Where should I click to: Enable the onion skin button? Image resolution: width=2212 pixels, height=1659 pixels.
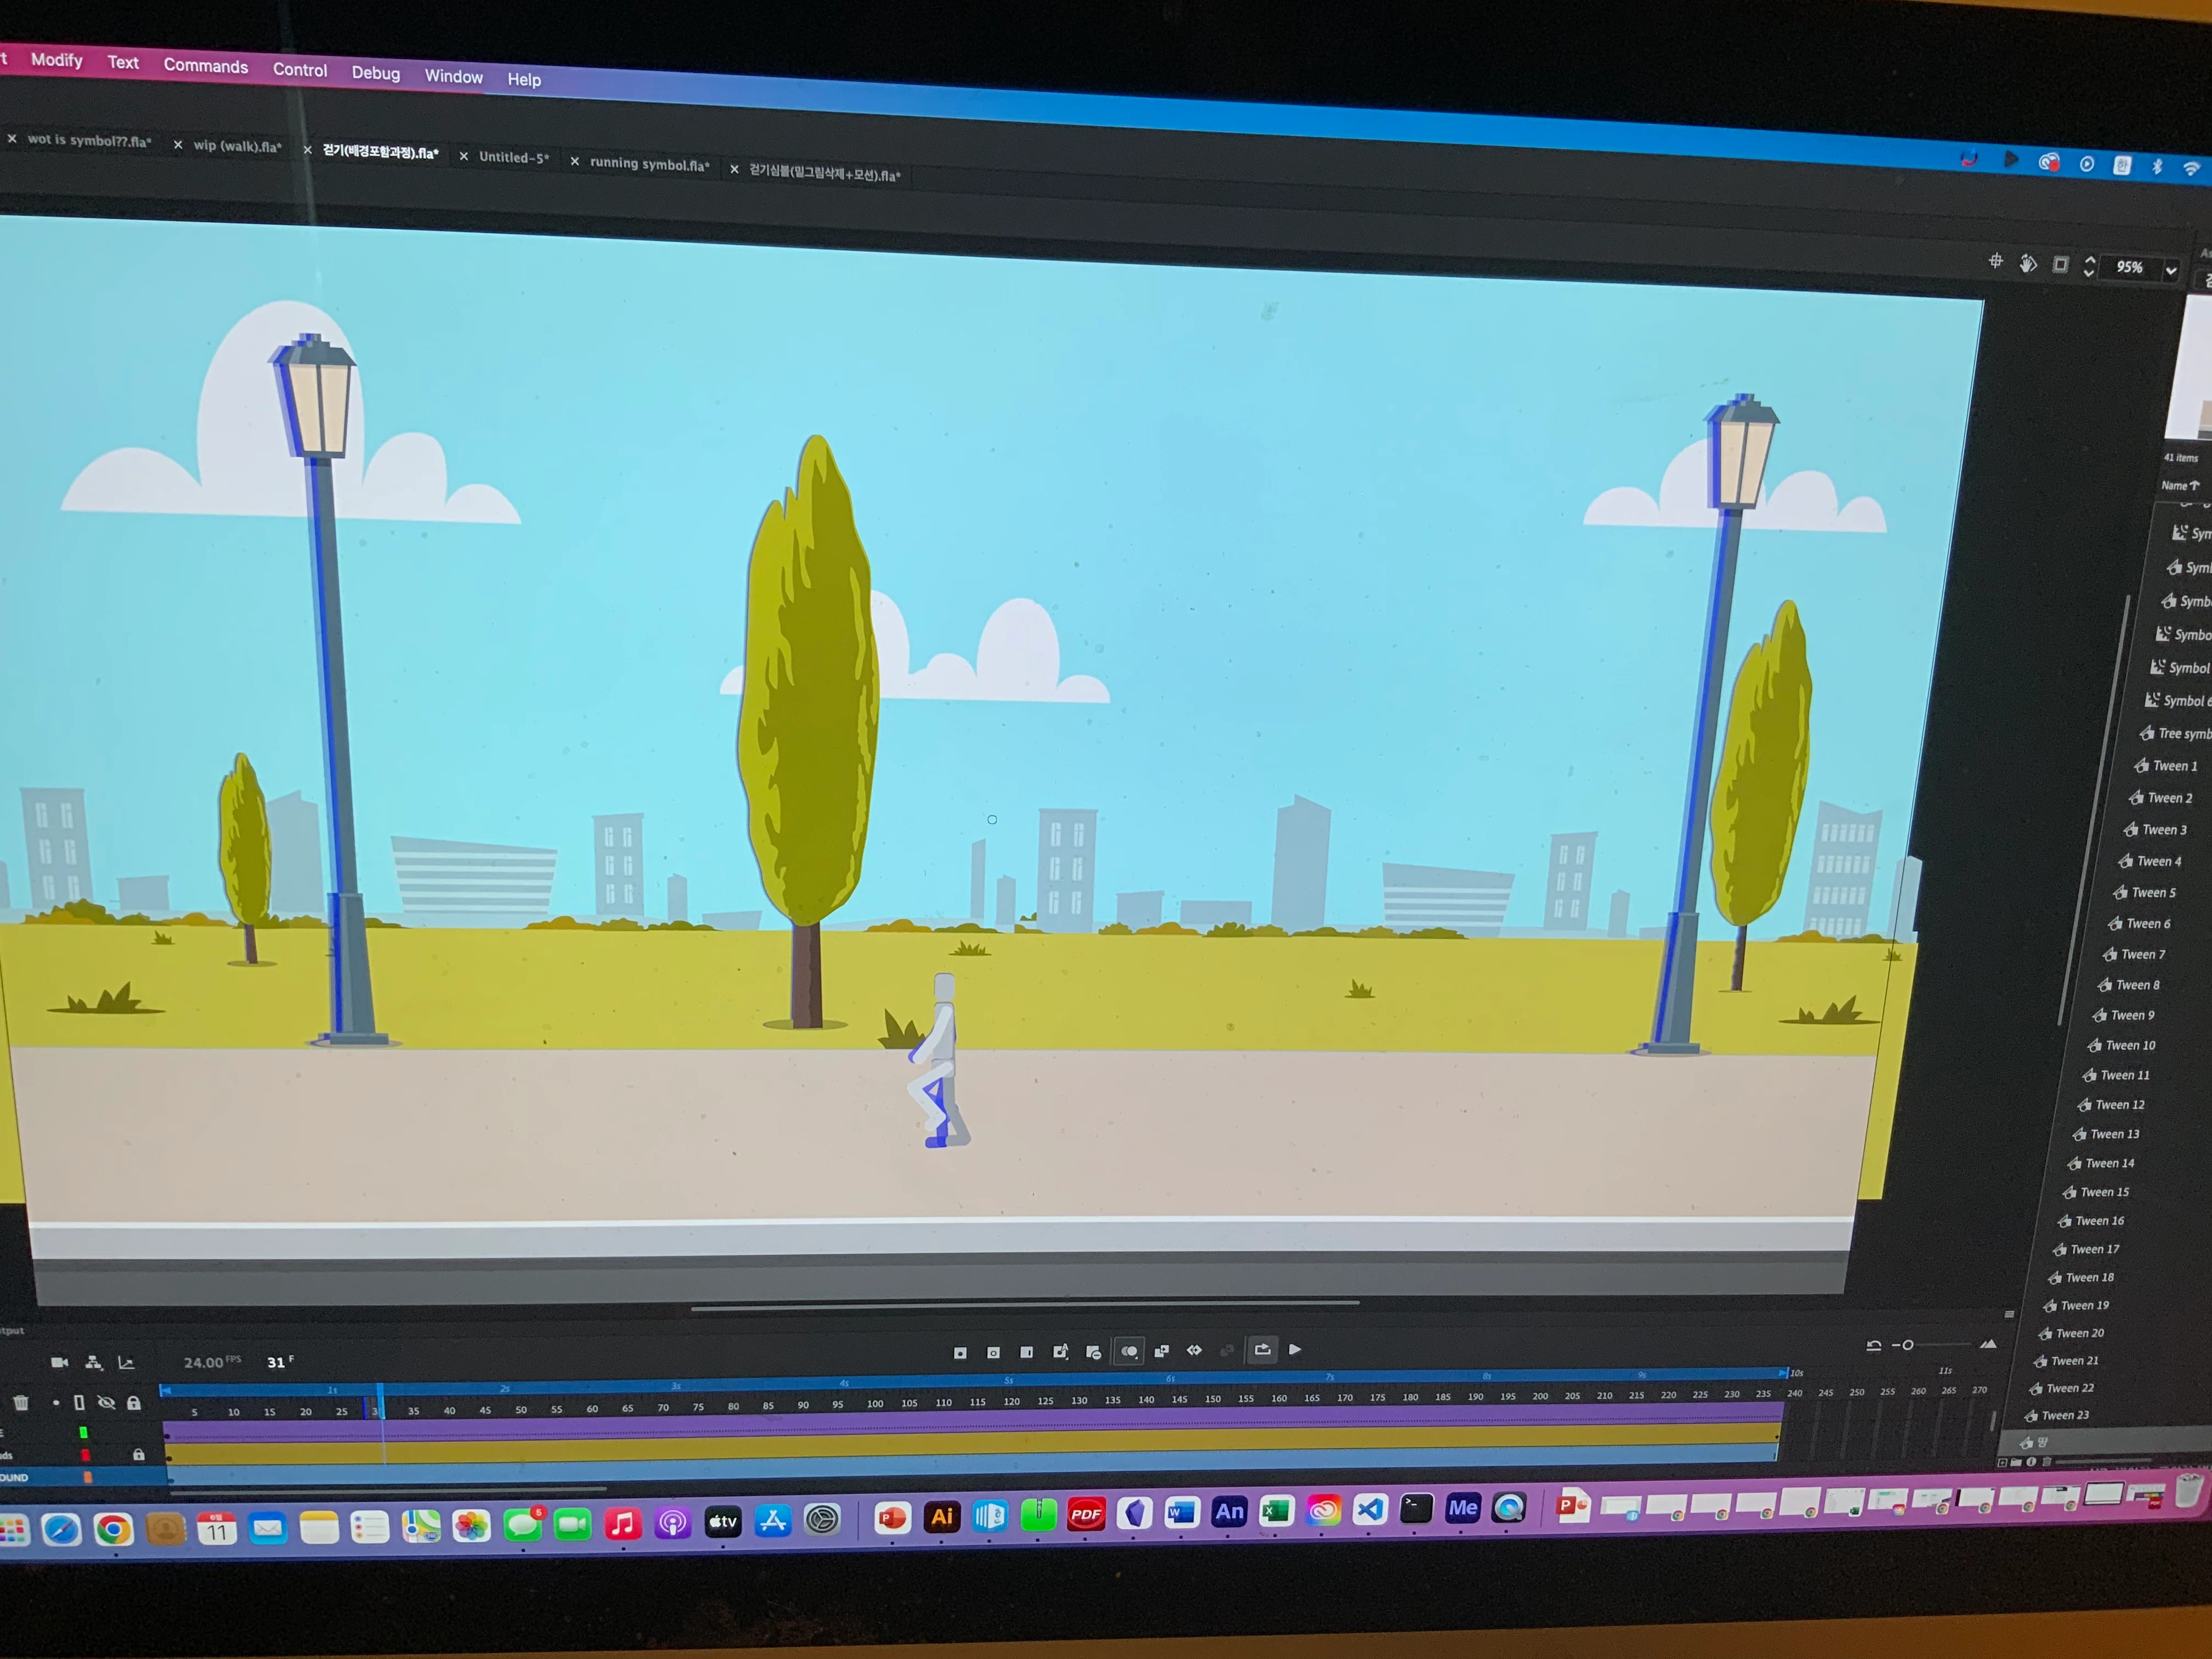[1128, 1351]
